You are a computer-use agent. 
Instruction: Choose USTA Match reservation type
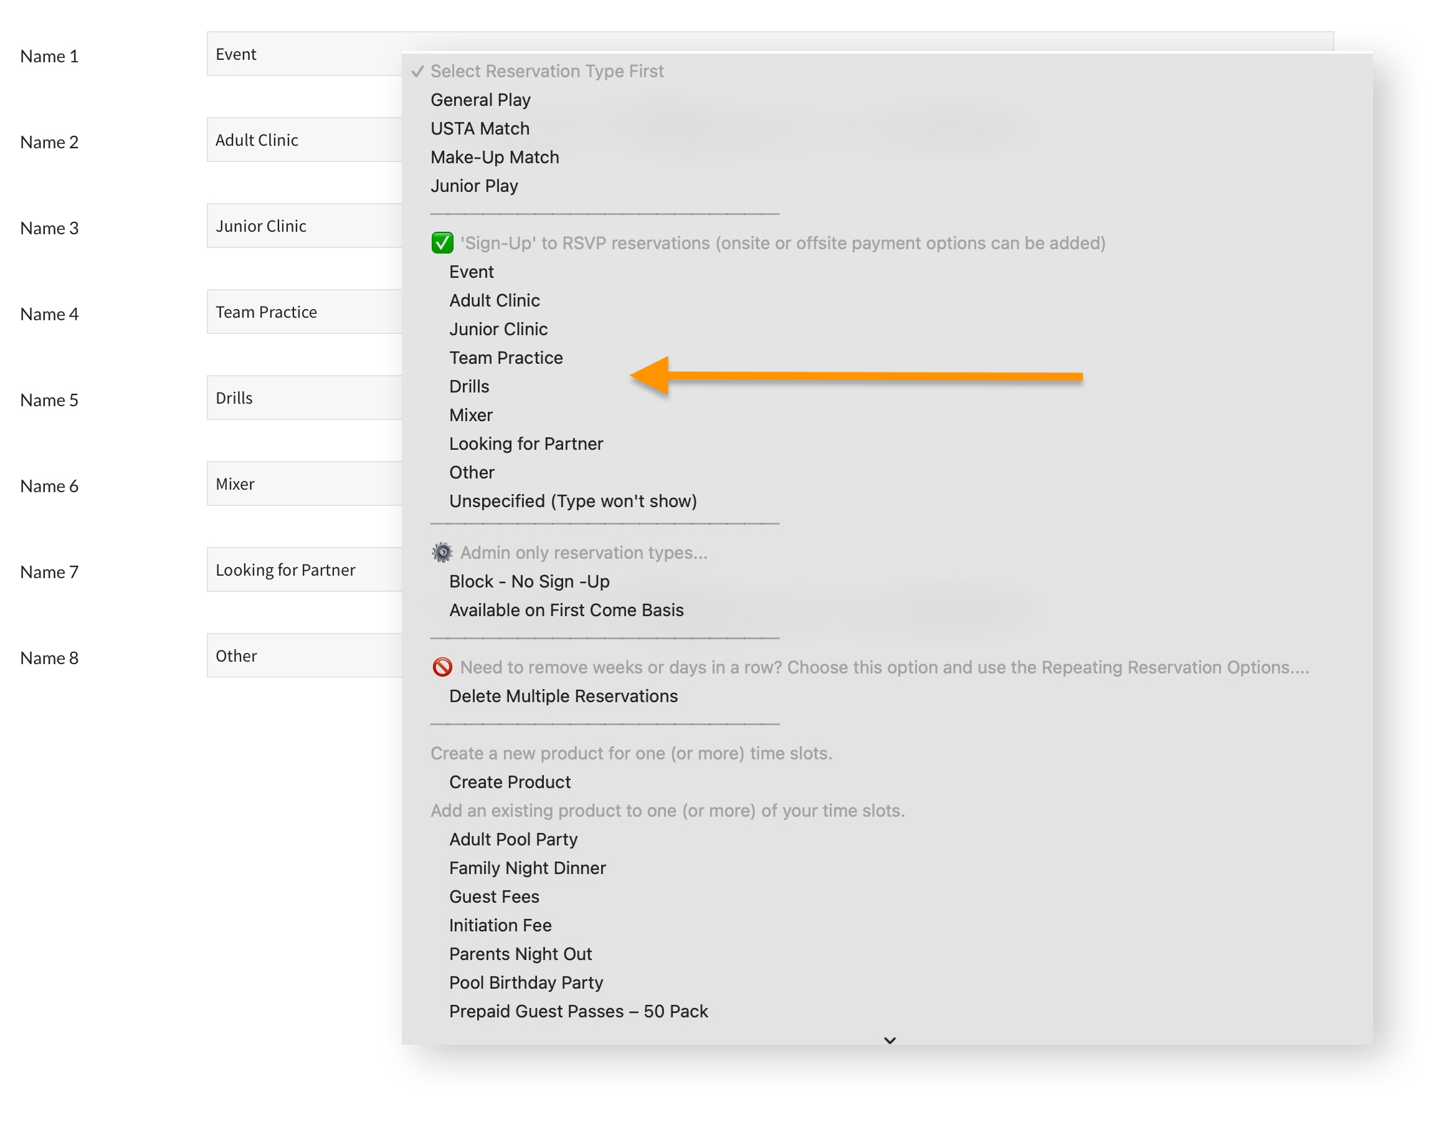(x=479, y=128)
